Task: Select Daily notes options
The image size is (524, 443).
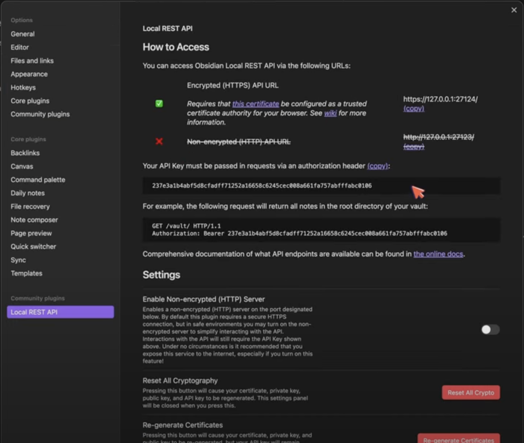Action: tap(28, 193)
